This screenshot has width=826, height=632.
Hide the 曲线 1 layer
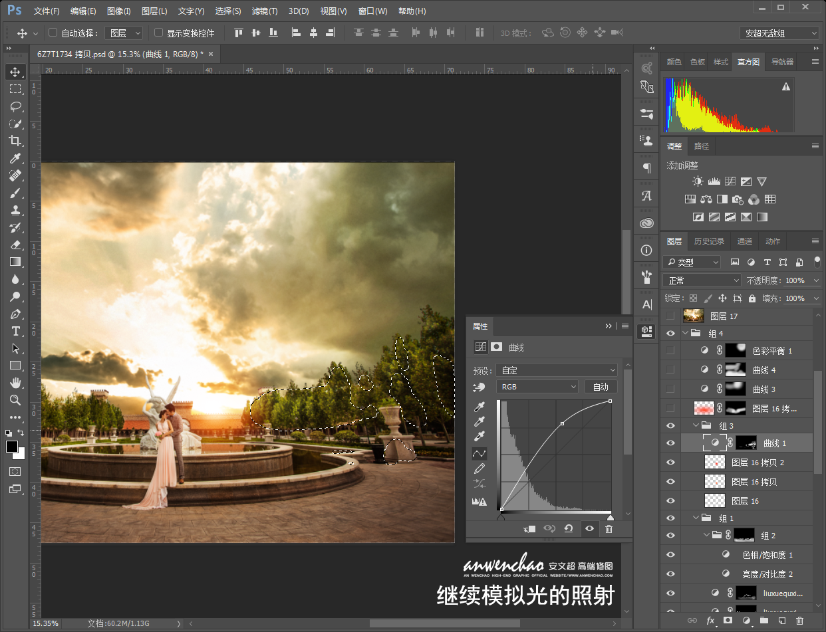670,443
